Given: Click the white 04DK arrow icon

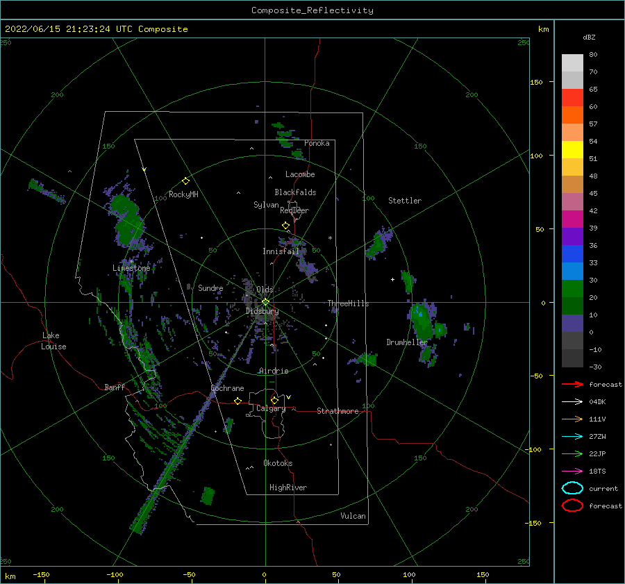Looking at the screenshot, I should click(572, 402).
